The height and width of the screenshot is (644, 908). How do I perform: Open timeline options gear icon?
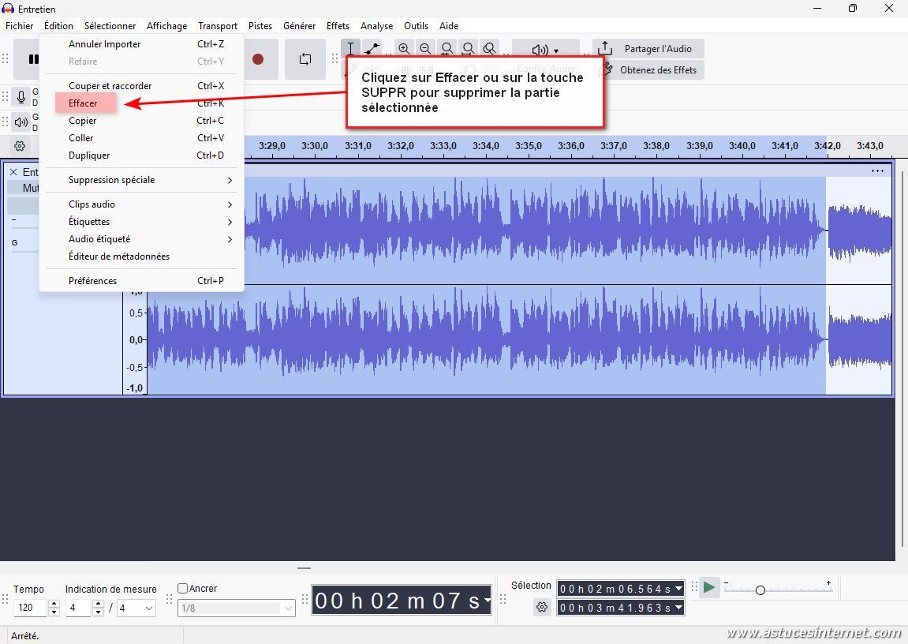coord(20,146)
